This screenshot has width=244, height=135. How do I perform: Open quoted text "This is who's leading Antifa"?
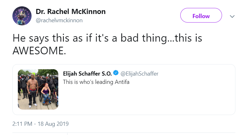96,82
